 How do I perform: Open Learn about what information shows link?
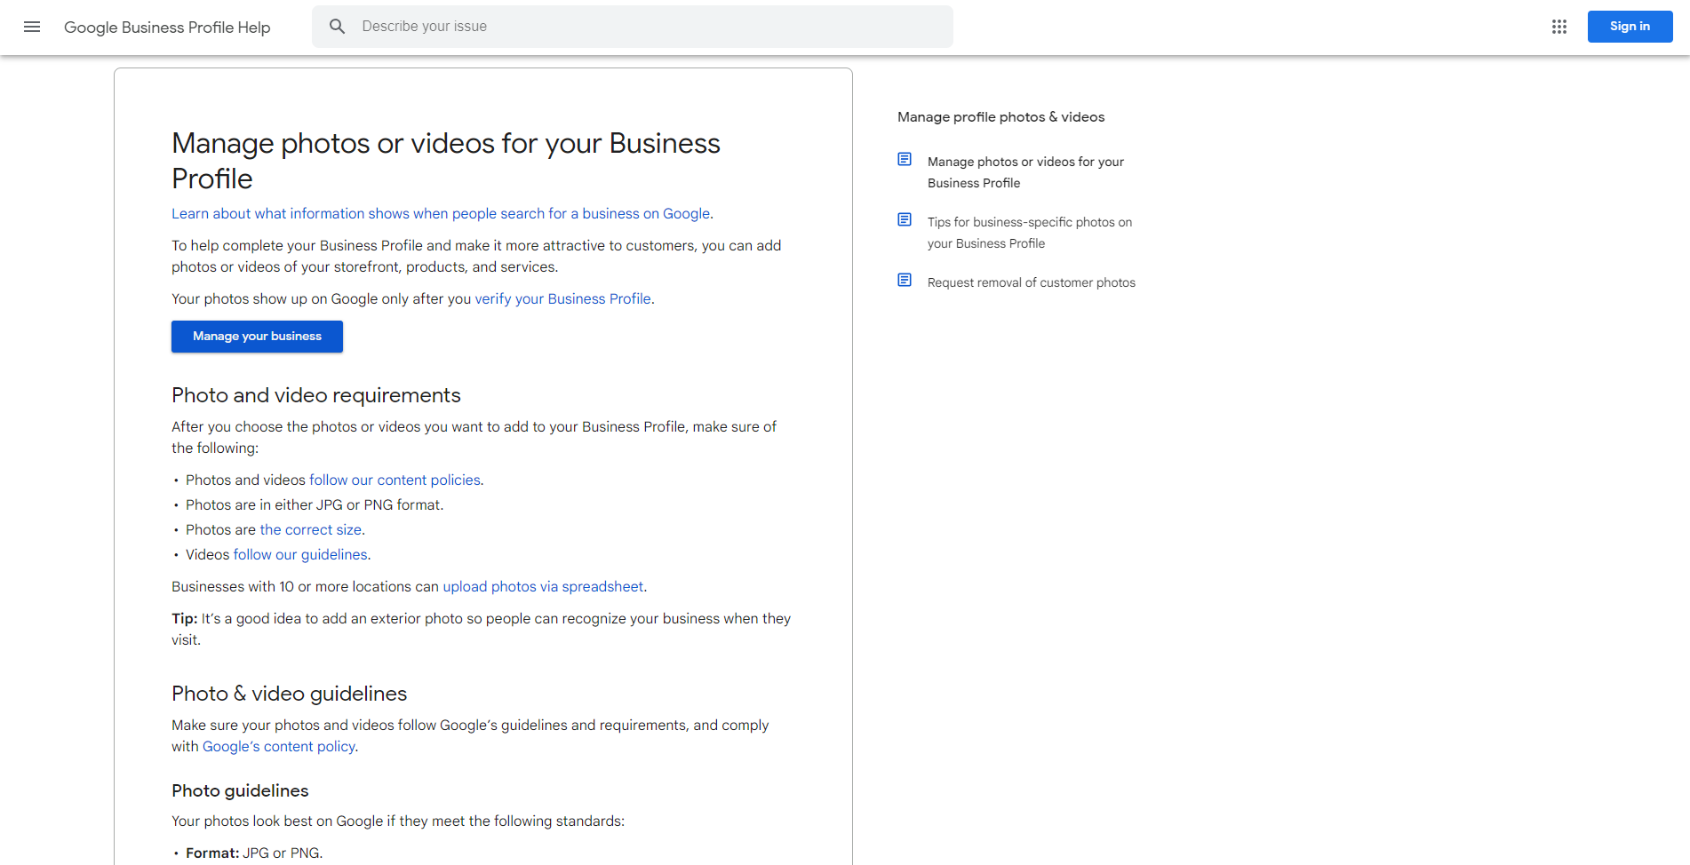click(441, 214)
